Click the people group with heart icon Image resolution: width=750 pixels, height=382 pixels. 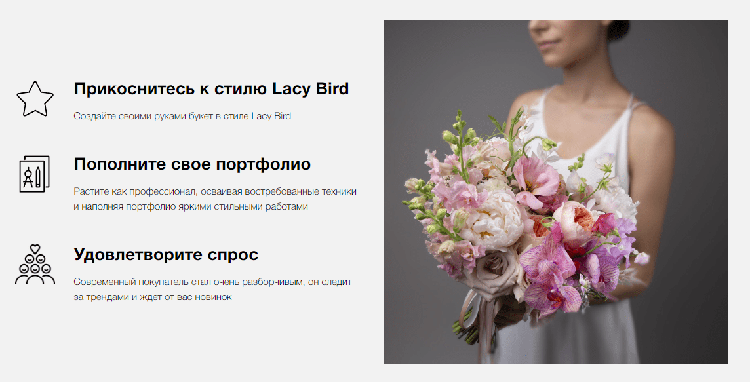pos(35,265)
